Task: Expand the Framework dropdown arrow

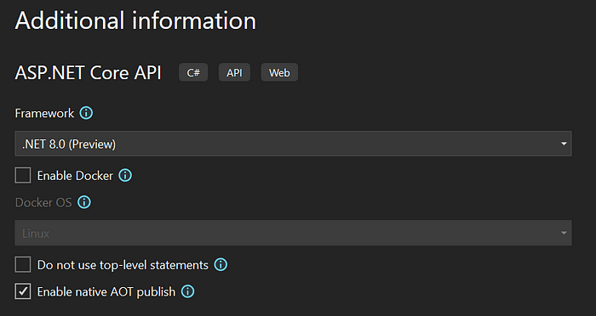Action: pyautogui.click(x=564, y=144)
